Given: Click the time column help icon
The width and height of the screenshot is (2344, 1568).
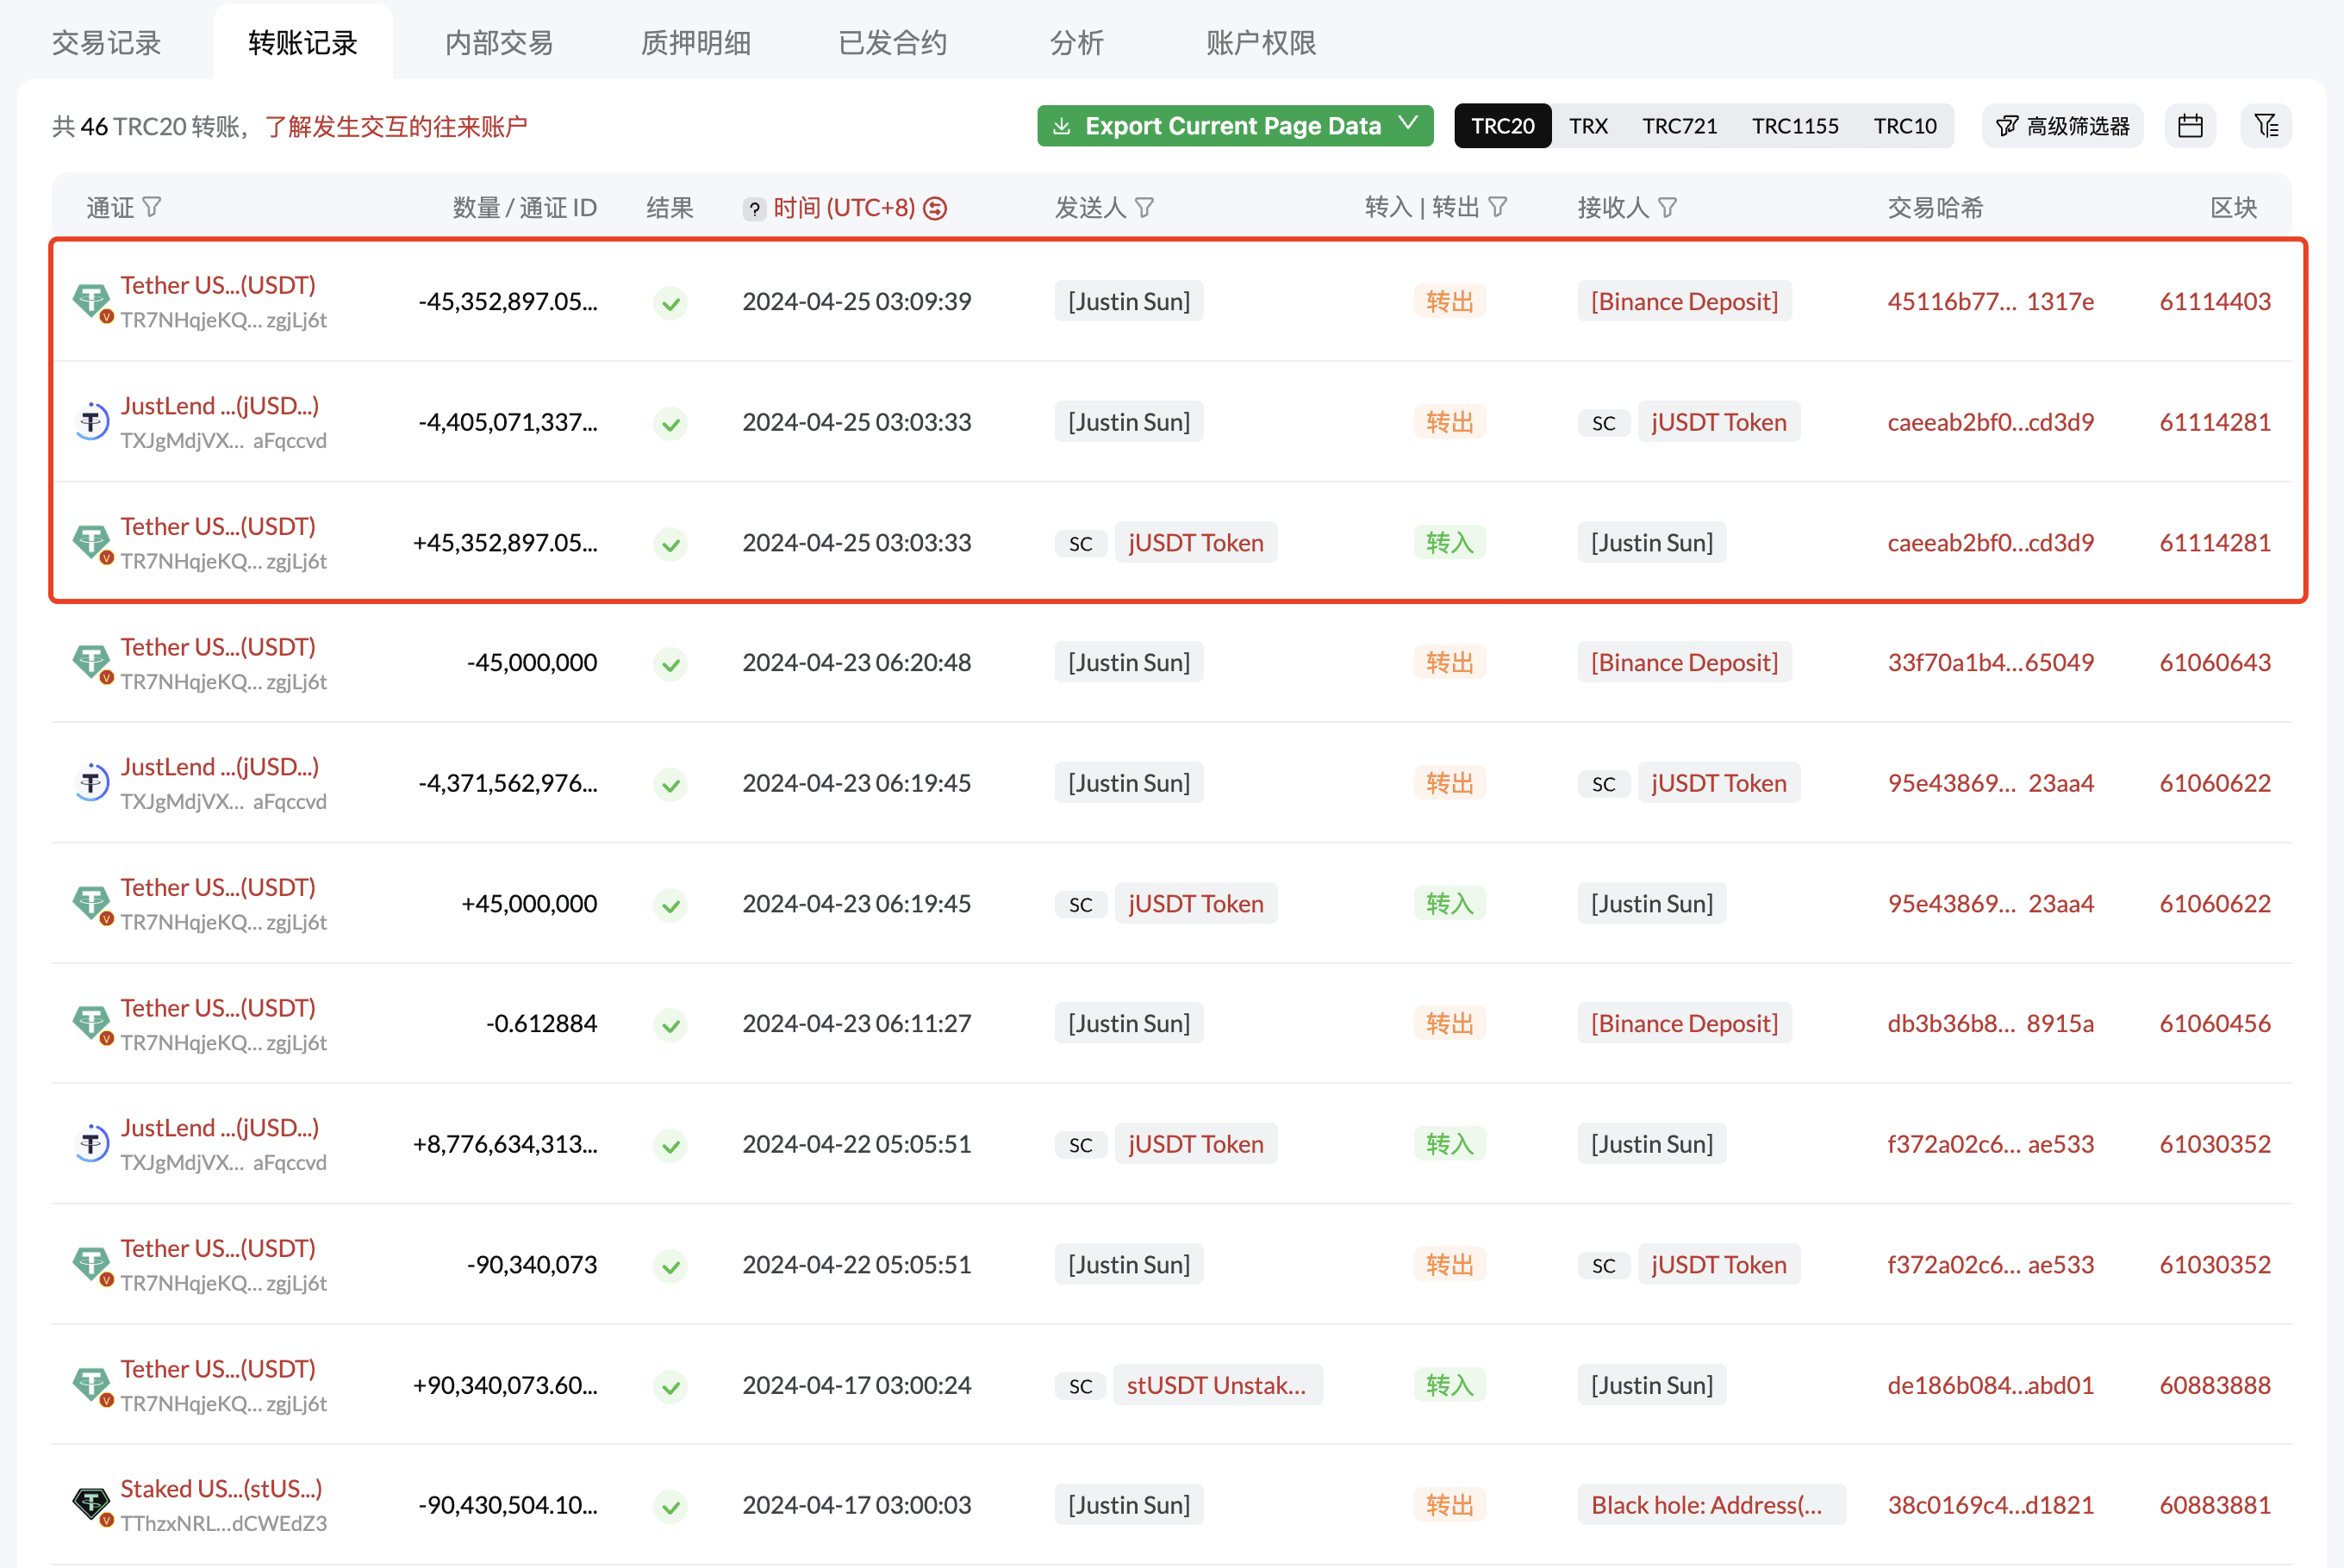Looking at the screenshot, I should [x=754, y=209].
